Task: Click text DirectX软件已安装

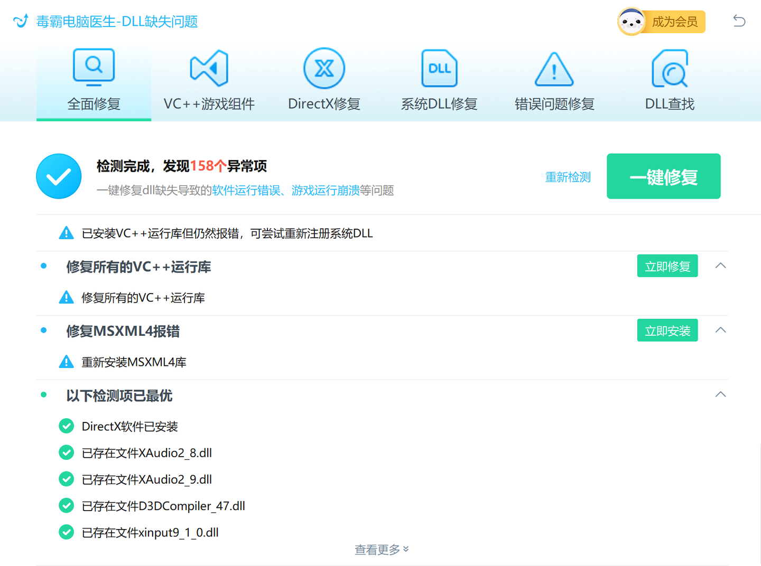Action: point(130,427)
